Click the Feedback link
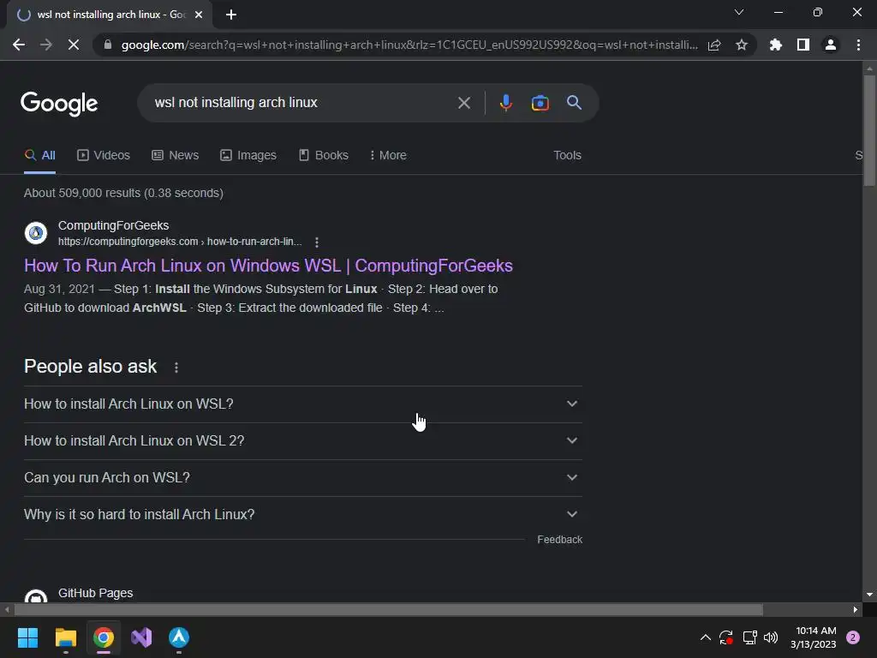The width and height of the screenshot is (877, 658). (x=560, y=540)
